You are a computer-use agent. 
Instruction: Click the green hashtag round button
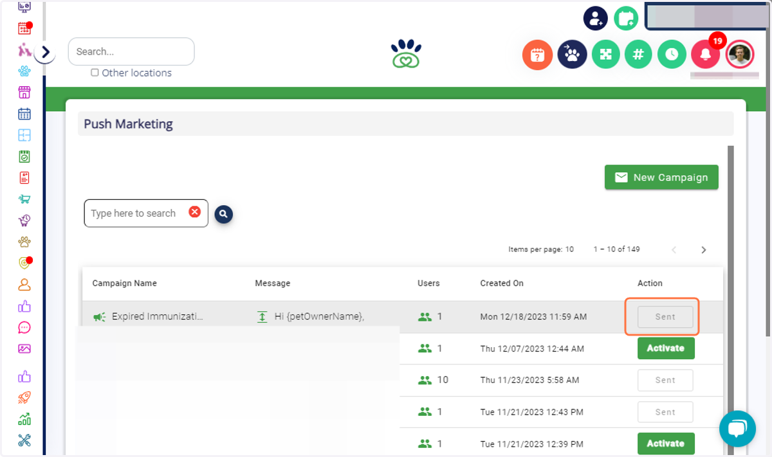[x=638, y=54]
